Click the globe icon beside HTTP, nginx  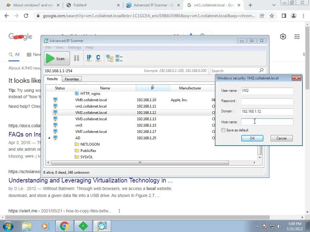77,94
